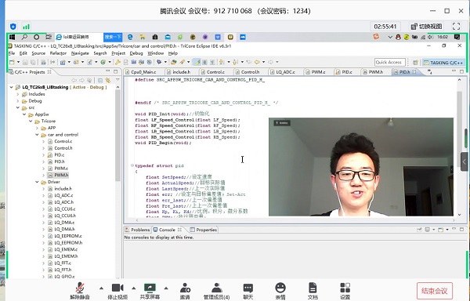Open the invite participants icon

tap(185, 291)
